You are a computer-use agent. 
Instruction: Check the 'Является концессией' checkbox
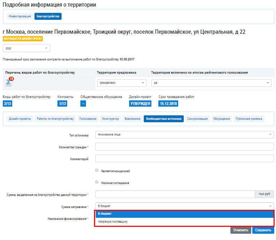(x=97, y=171)
